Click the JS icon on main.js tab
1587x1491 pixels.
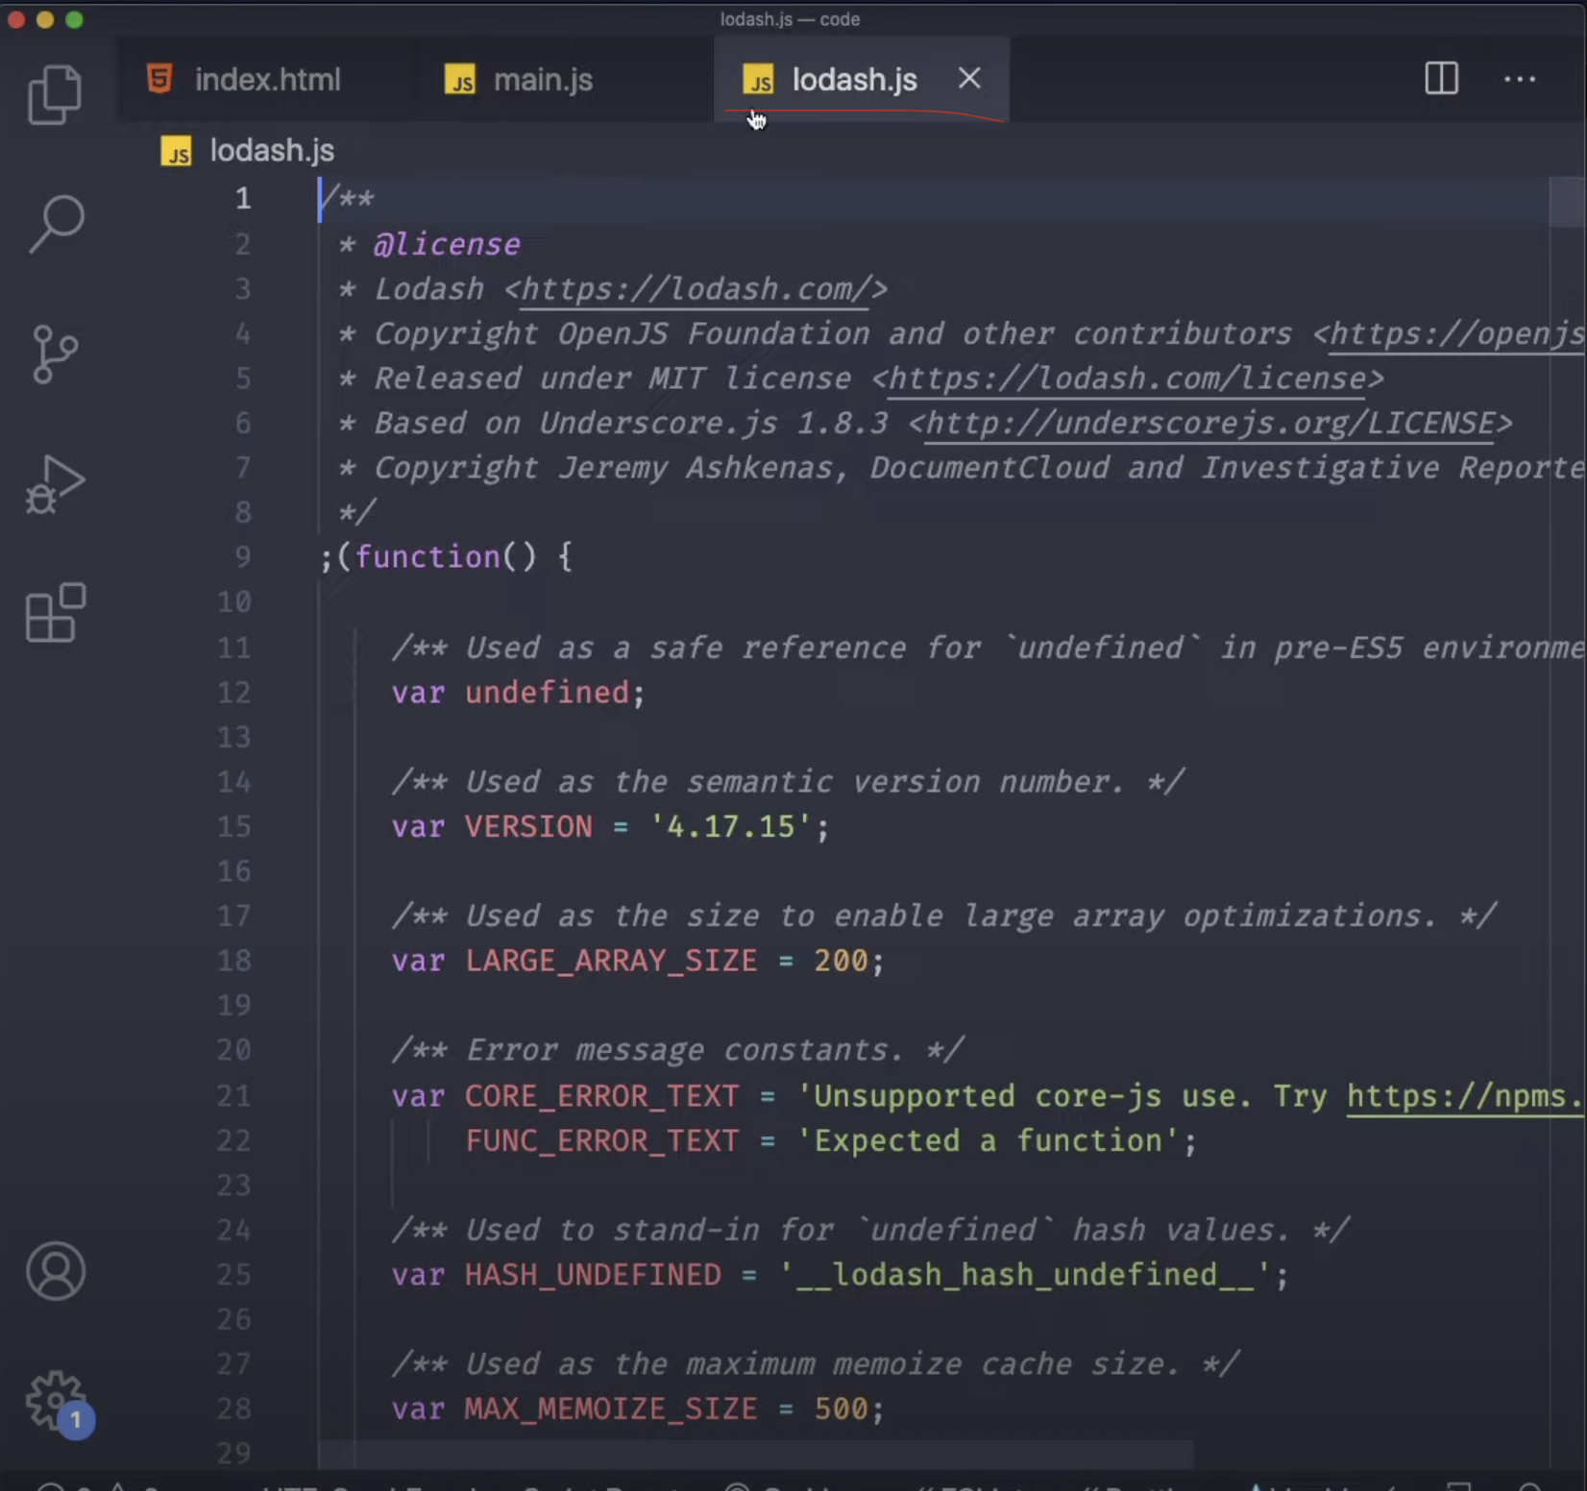(460, 80)
